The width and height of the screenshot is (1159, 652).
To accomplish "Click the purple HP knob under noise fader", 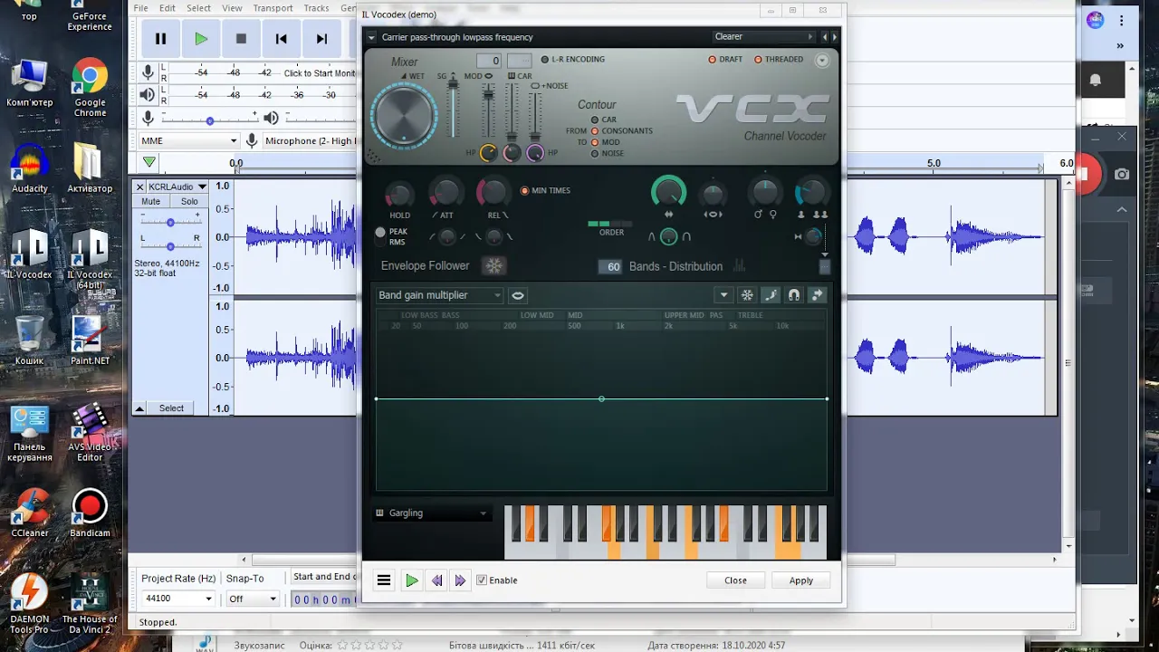I will (x=535, y=153).
